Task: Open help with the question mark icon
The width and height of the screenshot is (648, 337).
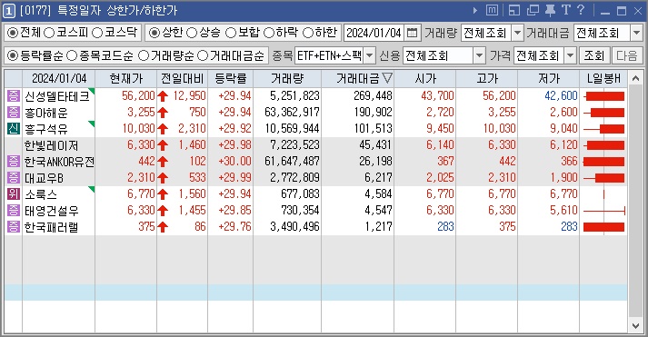Action: 581,10
